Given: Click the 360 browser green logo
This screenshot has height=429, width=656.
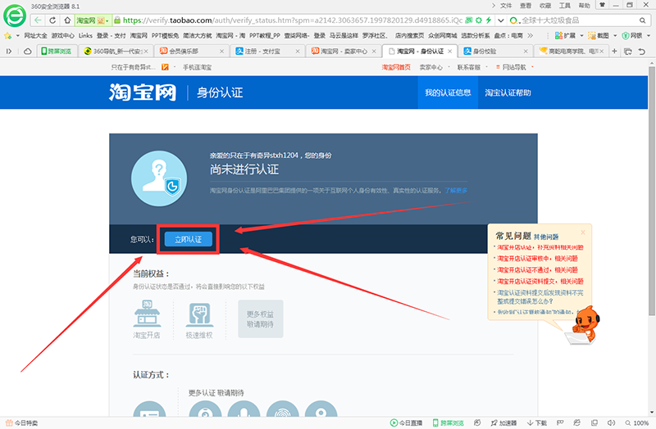Looking at the screenshot, I should coord(14,16).
